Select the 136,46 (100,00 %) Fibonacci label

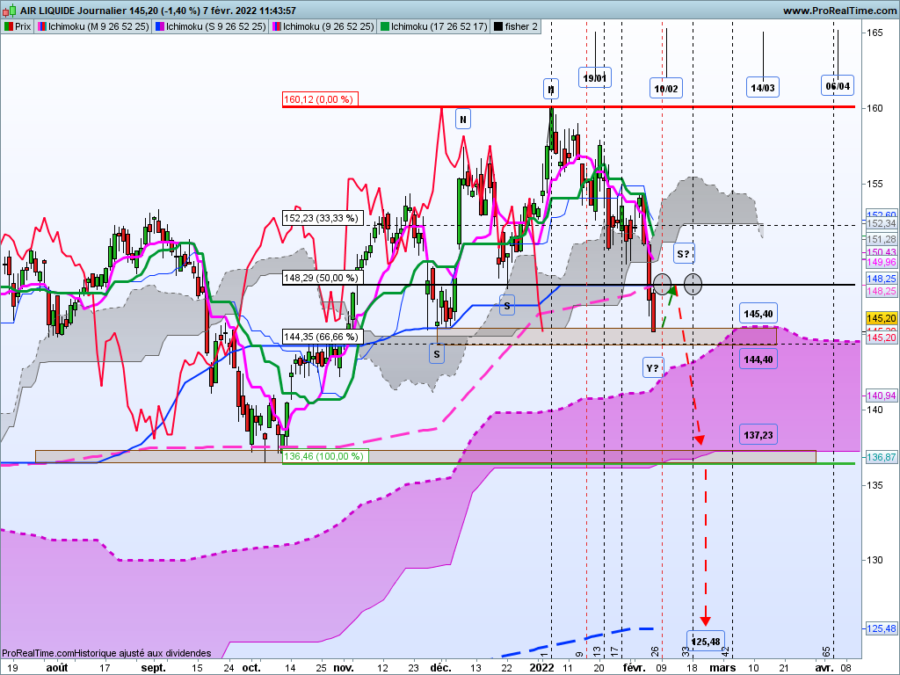pyautogui.click(x=325, y=456)
